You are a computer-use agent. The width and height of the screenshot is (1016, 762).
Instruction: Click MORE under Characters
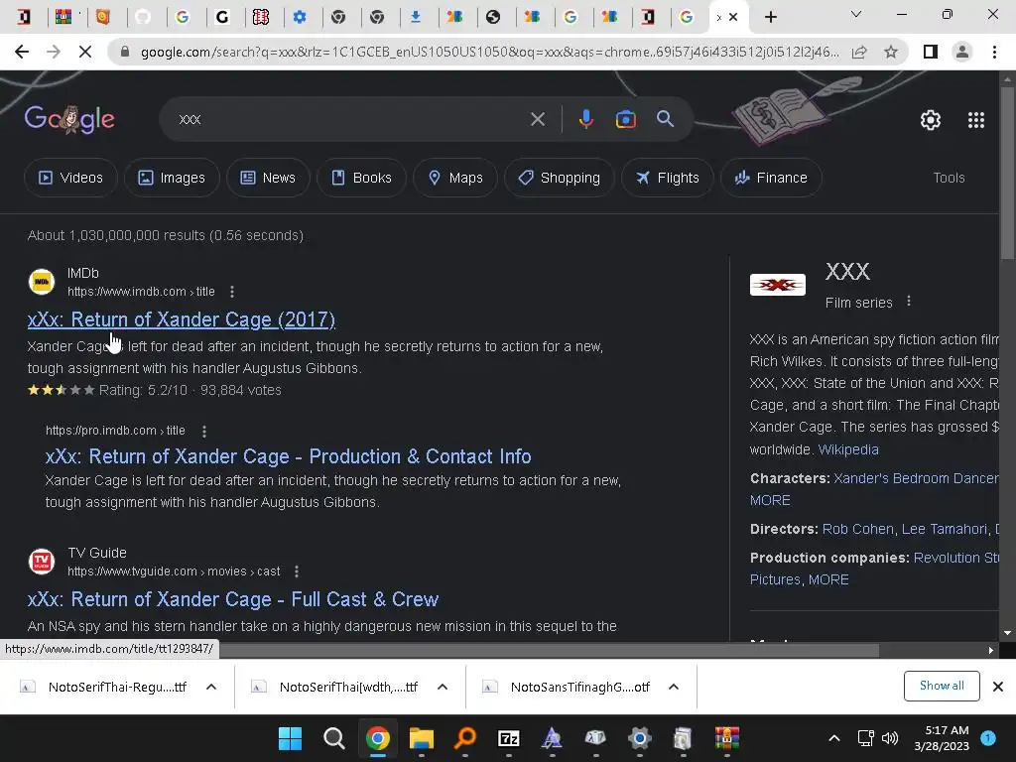tap(770, 500)
